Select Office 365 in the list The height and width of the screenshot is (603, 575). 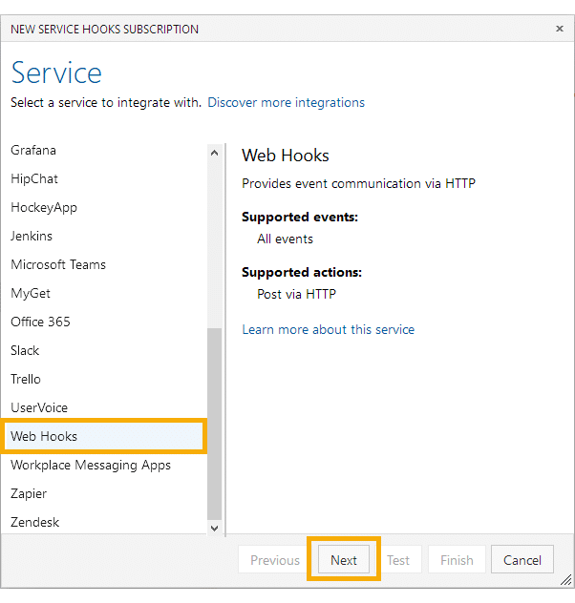103,322
